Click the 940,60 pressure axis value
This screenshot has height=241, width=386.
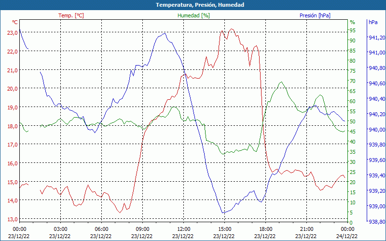[x=377, y=83]
